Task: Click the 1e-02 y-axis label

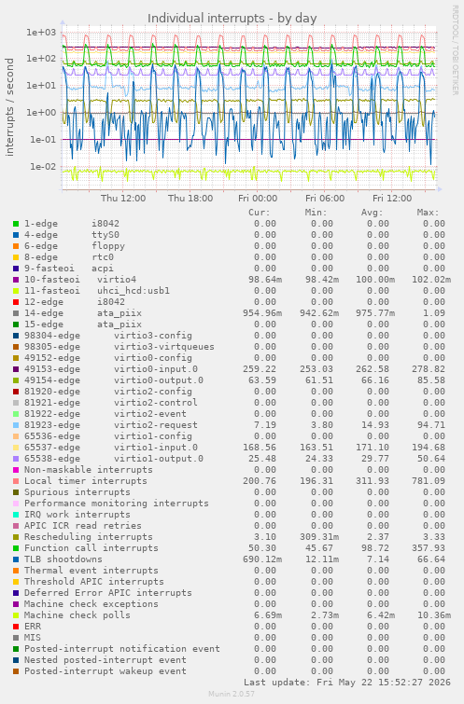Action: tap(43, 167)
